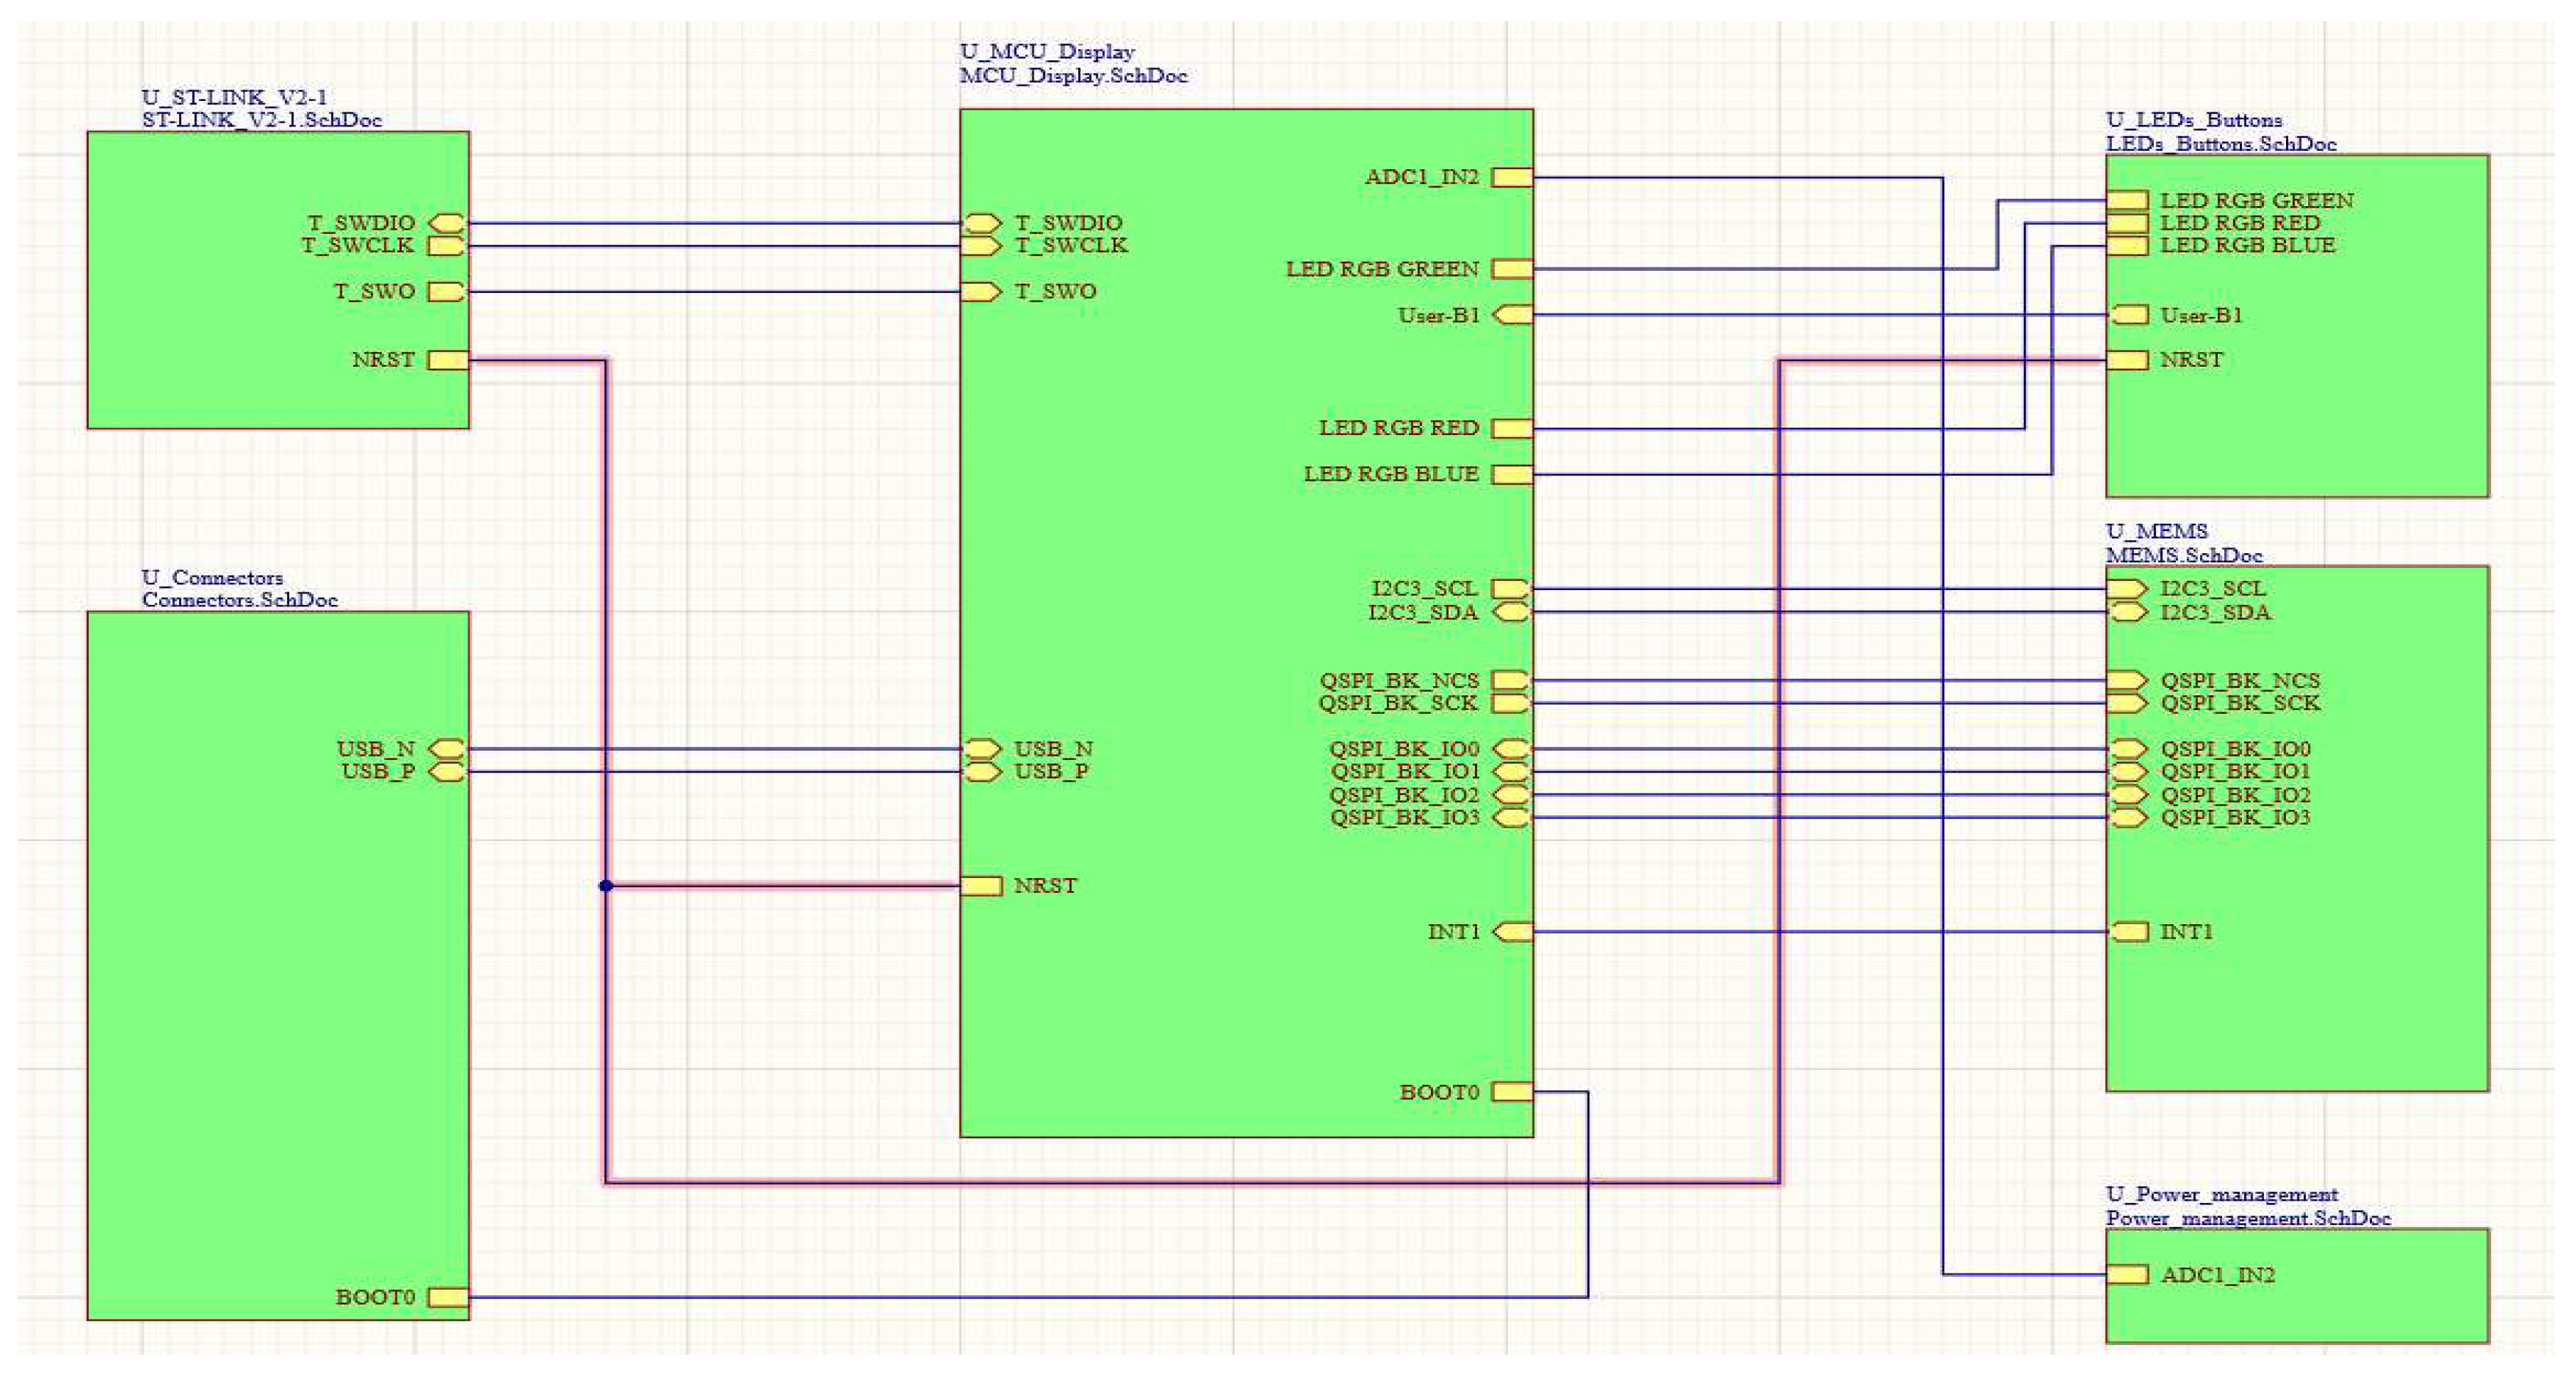This screenshot has height=1387, width=2576.
Task: Click the NRST net junction dot
Action: [x=606, y=886]
